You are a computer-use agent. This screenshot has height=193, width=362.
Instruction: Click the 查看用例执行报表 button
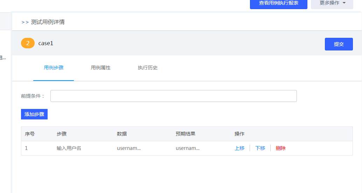click(x=278, y=3)
